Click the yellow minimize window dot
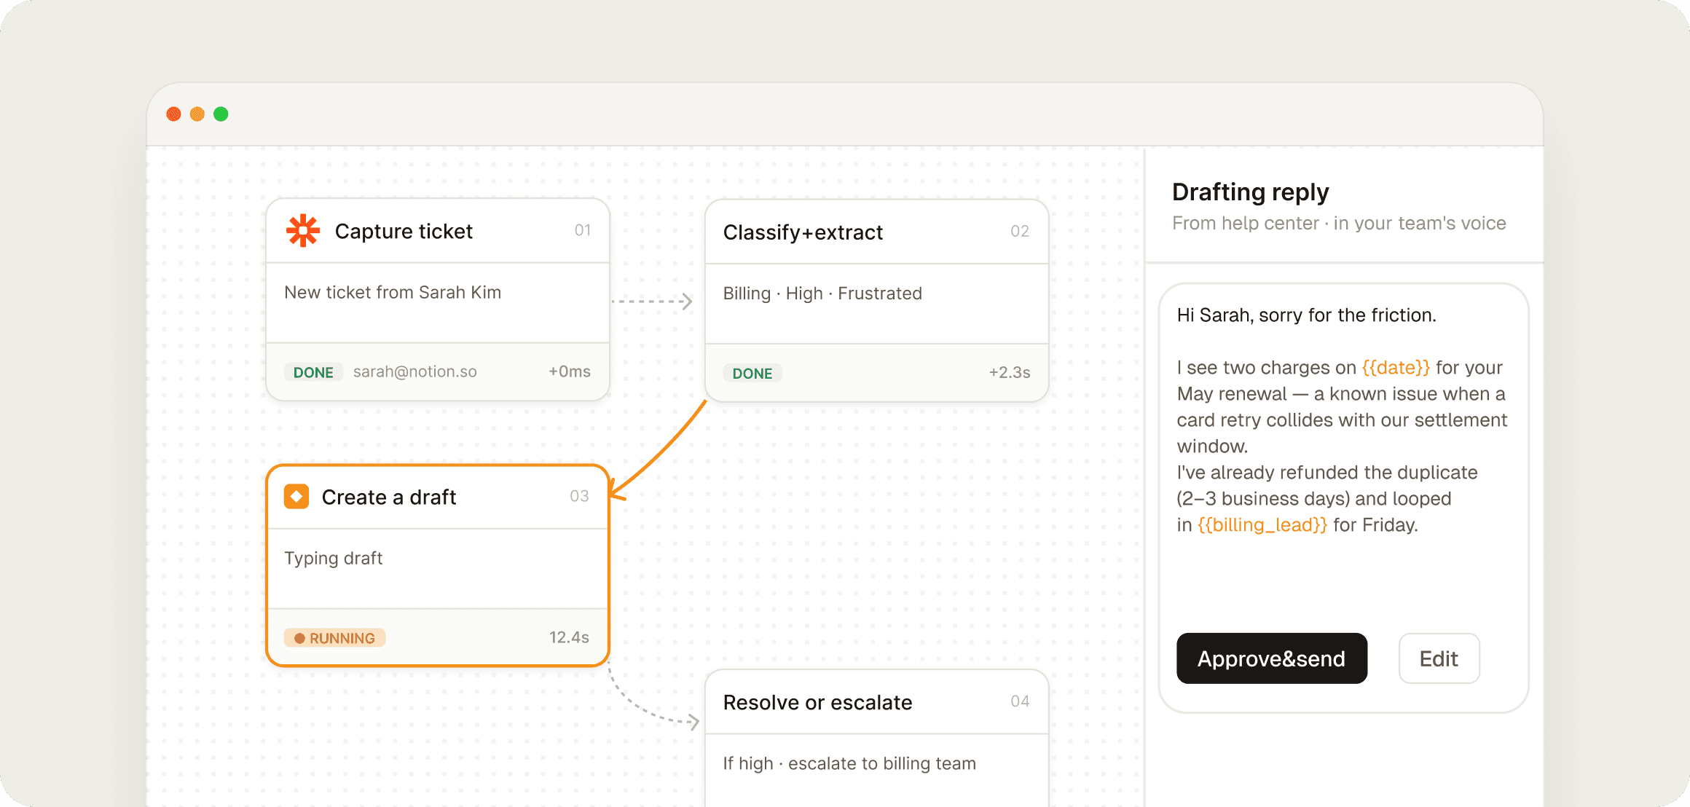1690x807 pixels. (197, 114)
